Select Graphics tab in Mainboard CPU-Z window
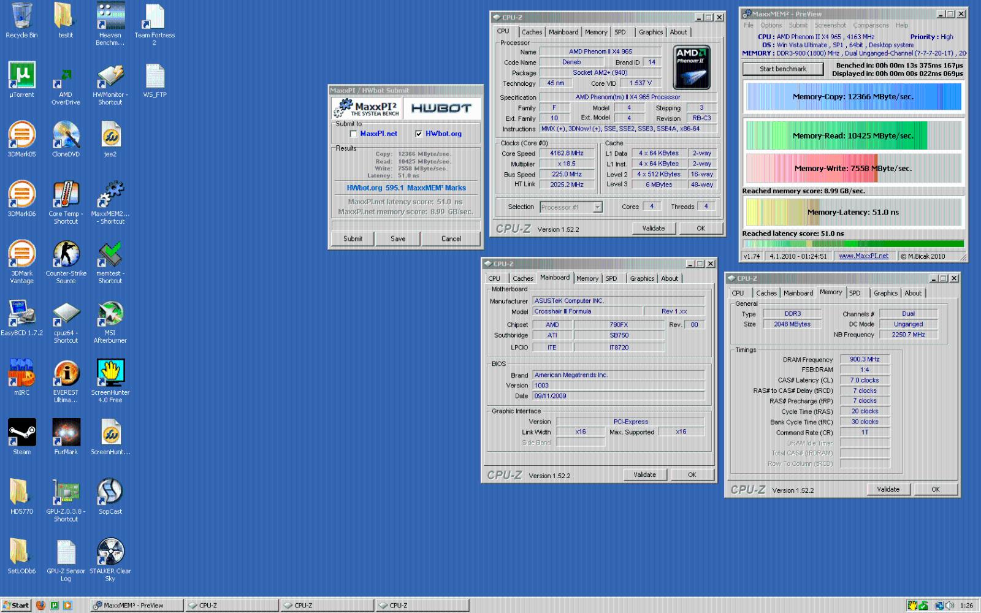This screenshot has height=613, width=981. [x=642, y=279]
